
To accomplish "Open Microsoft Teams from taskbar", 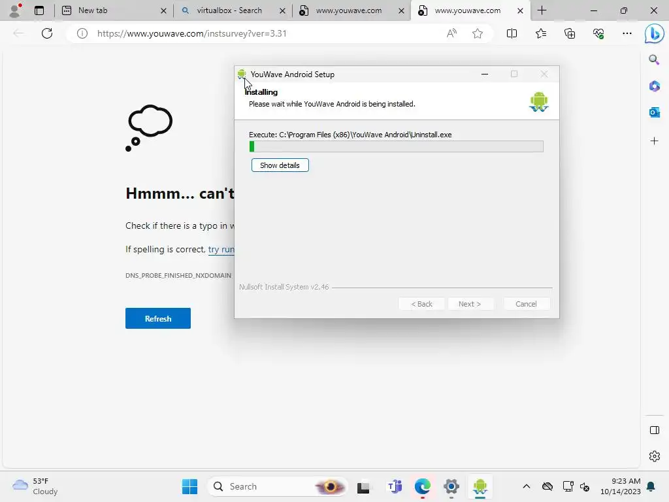I will point(395,486).
